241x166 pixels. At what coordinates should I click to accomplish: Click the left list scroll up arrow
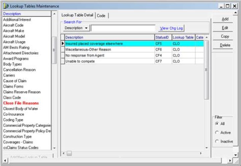54,14
